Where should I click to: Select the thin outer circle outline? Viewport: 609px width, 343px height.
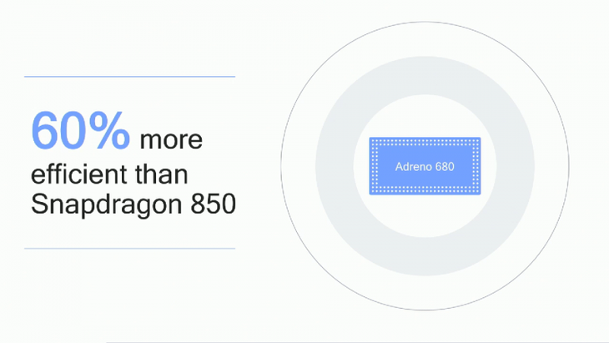[x=425, y=23]
